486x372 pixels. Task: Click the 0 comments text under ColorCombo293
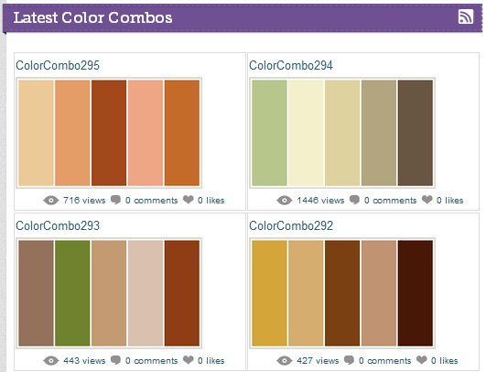(151, 361)
